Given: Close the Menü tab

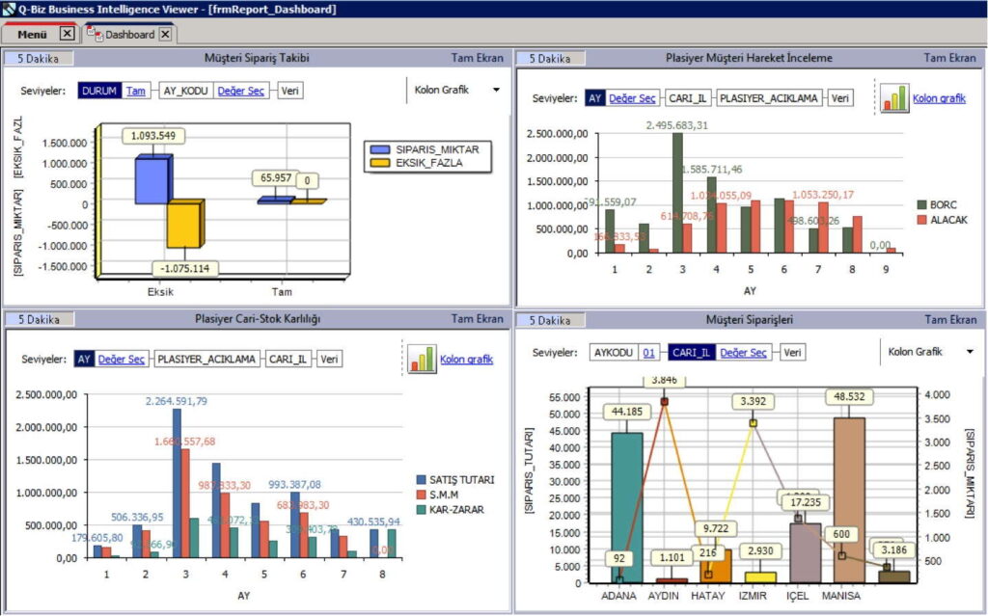Looking at the screenshot, I should coord(67,34).
